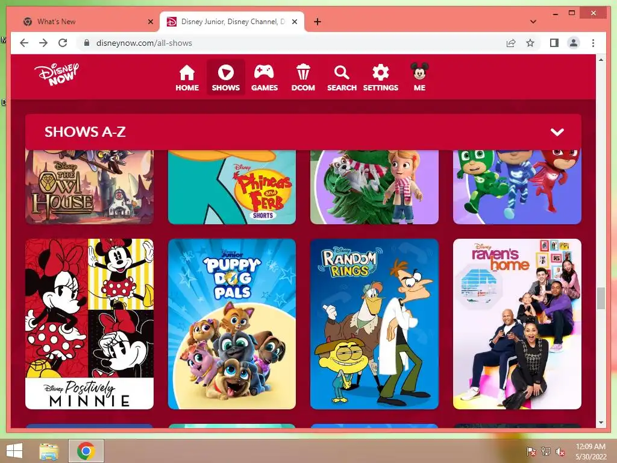Viewport: 617px width, 463px height.
Task: Open the Chrome three-dot menu
Action: 593,43
